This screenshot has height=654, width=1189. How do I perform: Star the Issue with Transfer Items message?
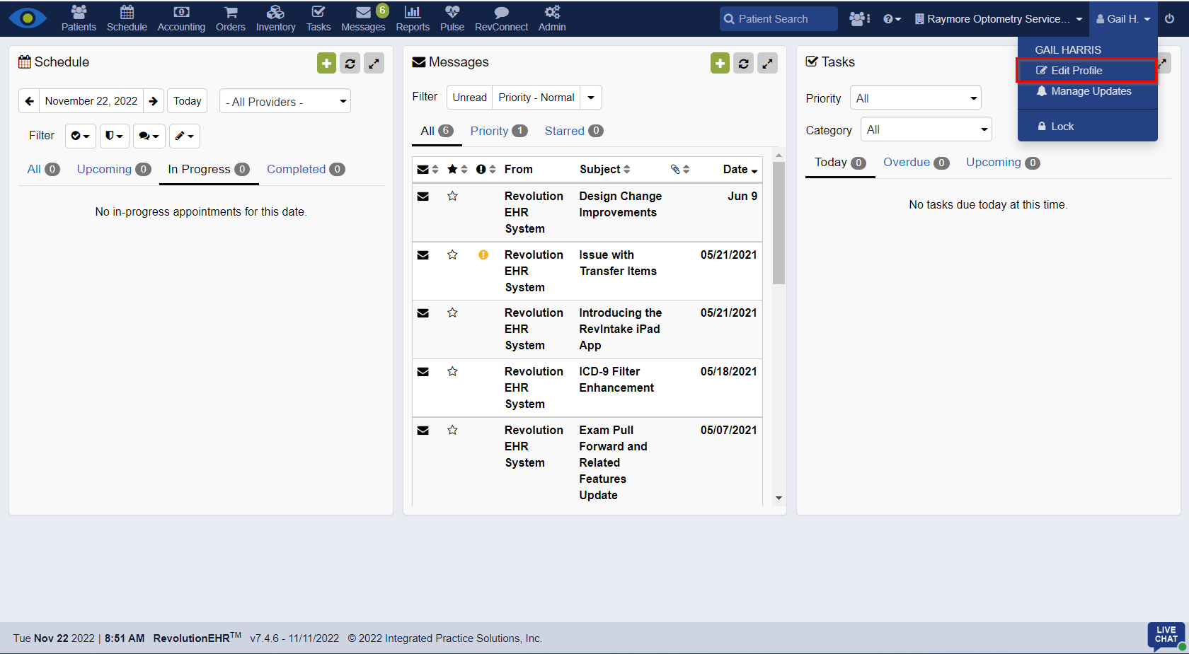tap(452, 255)
